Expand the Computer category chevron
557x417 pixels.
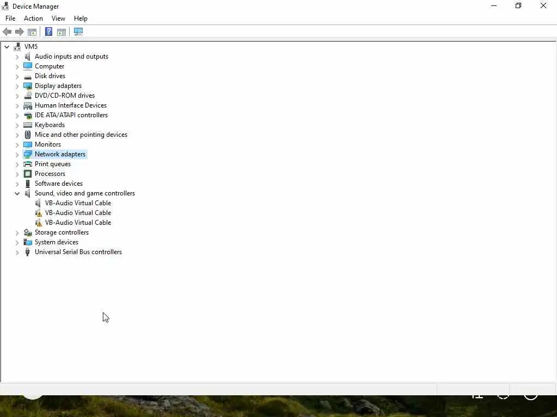(17, 67)
